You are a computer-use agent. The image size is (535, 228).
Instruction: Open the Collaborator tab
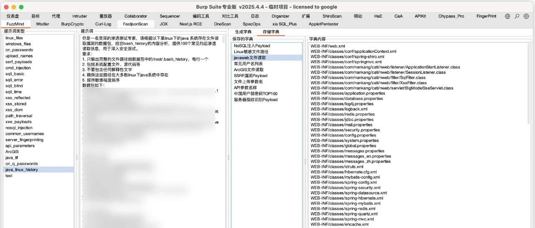(x=136, y=16)
